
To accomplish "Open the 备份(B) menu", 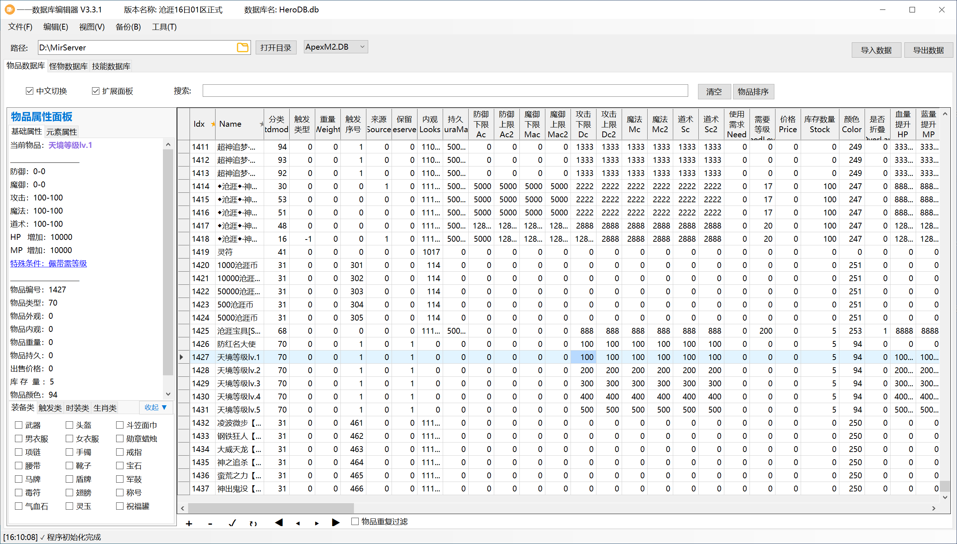I will coord(128,27).
